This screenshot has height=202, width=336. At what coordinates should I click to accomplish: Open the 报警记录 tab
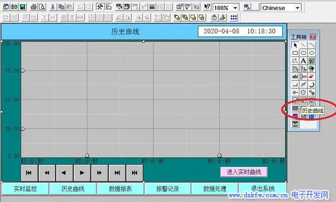[x=168, y=189]
